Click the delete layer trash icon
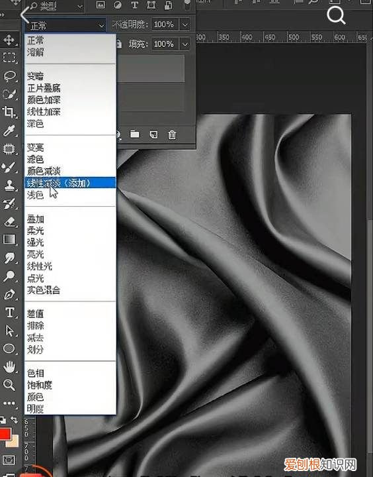The image size is (373, 477). point(172,134)
